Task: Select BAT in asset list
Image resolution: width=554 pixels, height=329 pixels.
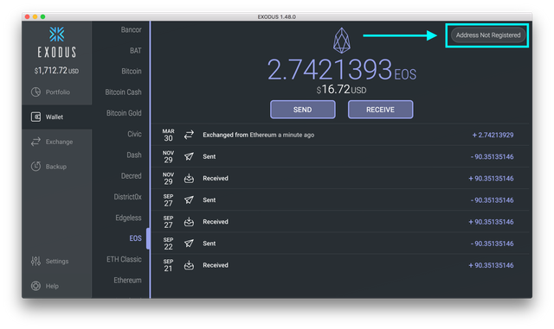Action: point(136,51)
